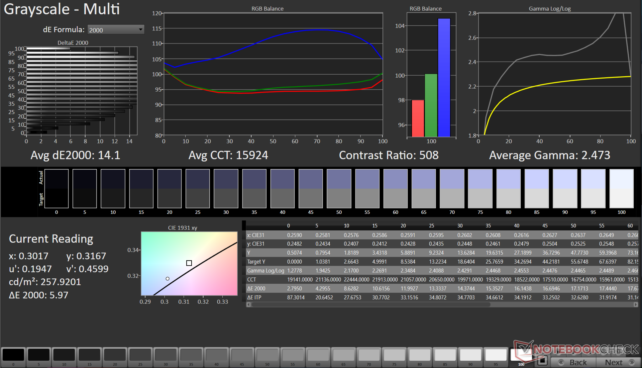This screenshot has width=642, height=368.
Task: Select the 10 percent gray patch
Action: pos(64,355)
